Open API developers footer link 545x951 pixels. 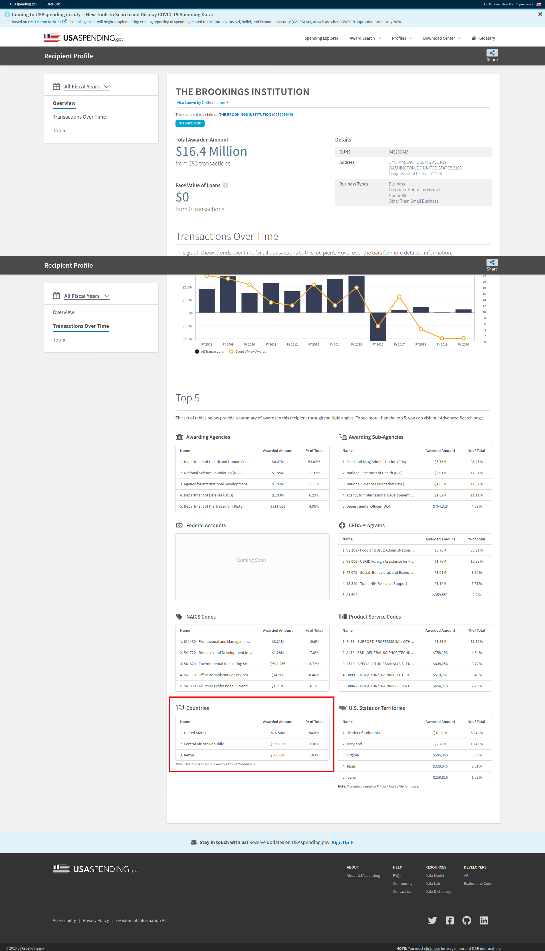tap(467, 875)
